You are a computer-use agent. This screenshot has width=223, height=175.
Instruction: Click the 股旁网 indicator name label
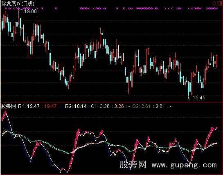click(x=9, y=106)
